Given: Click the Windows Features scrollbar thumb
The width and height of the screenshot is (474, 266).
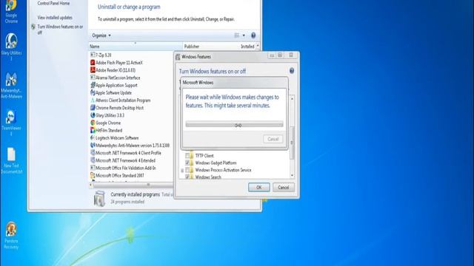Looking at the screenshot, I should pos(292,143).
